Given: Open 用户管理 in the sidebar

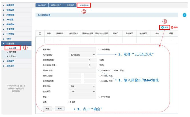Looking at the screenshot, I should (12, 52).
